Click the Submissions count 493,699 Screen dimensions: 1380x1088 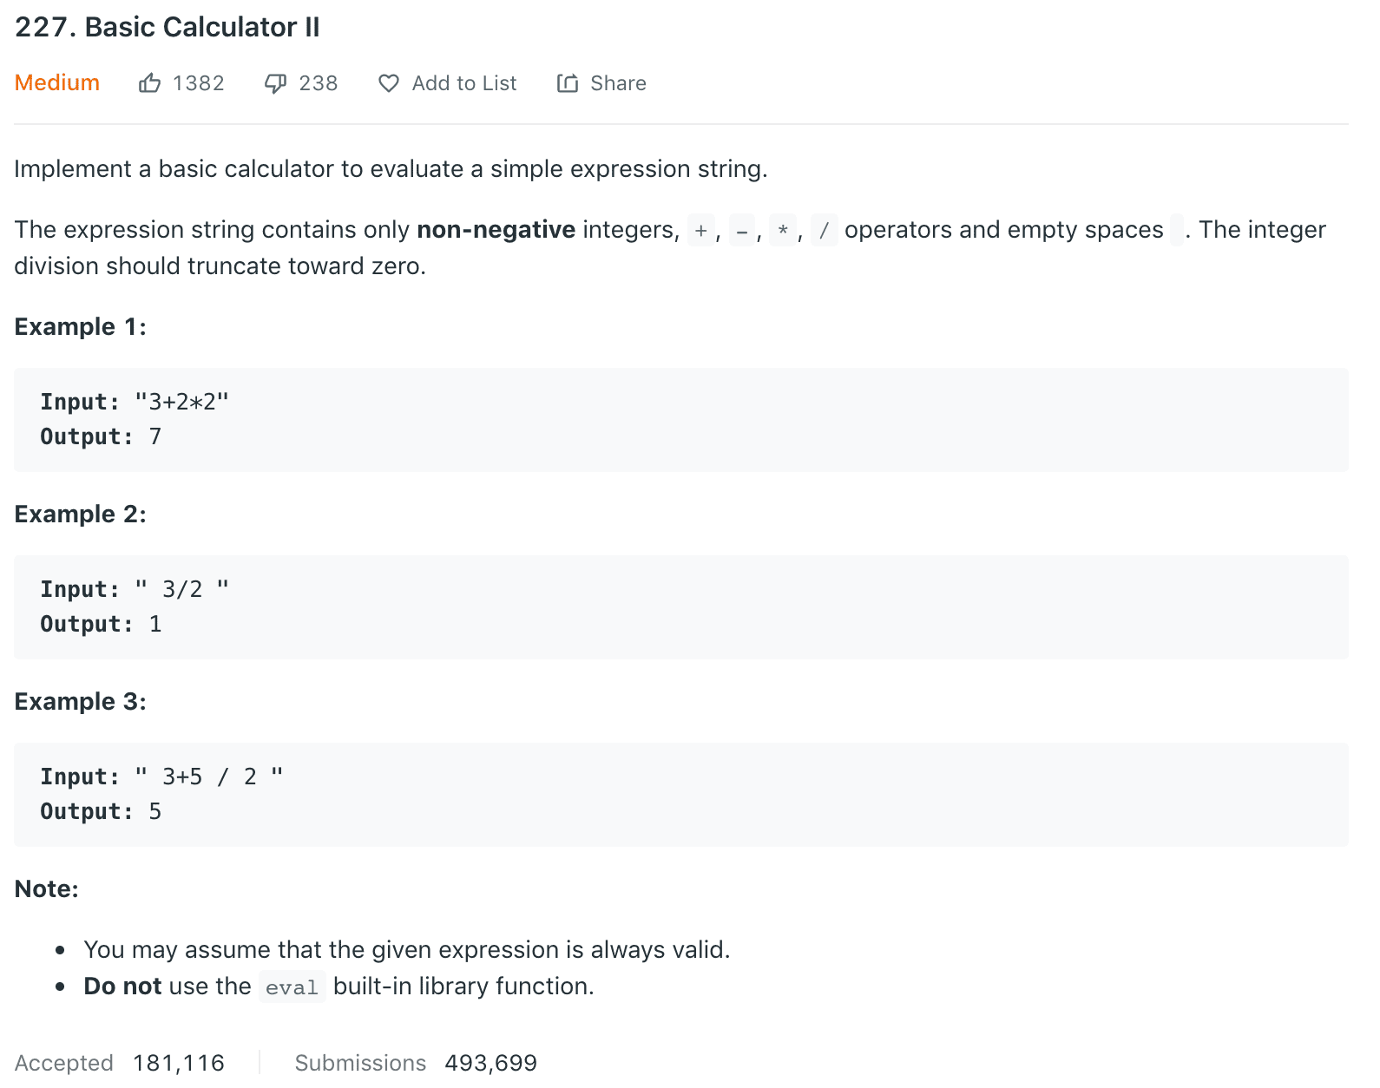[x=491, y=1063]
